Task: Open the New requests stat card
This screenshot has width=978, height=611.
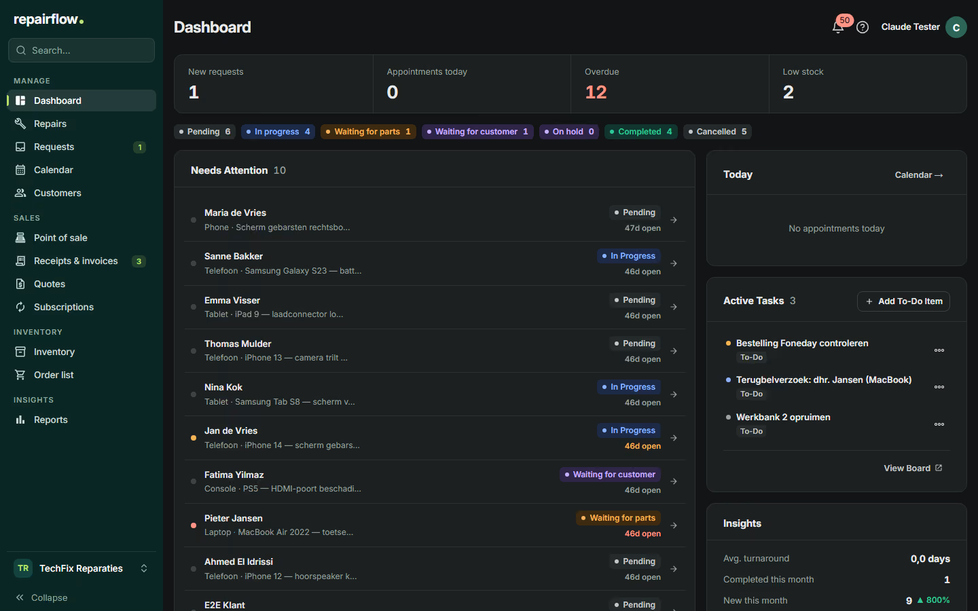Action: [x=274, y=84]
